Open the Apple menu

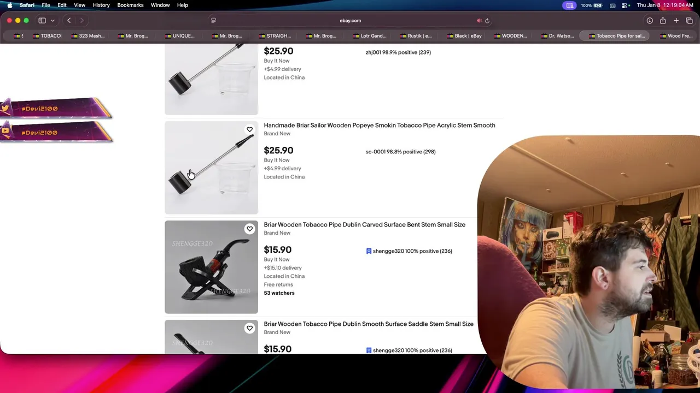[9, 5]
